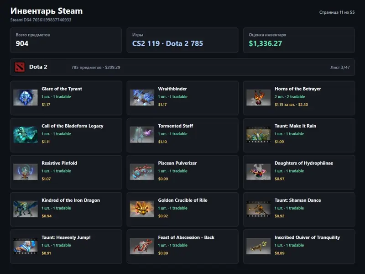Open the Resistive Pinfold item image
The width and height of the screenshot is (365, 274).
26,172
